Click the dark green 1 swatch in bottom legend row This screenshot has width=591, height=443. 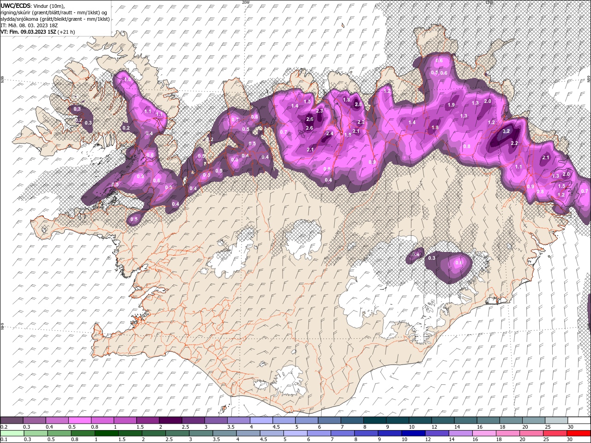pos(106,433)
